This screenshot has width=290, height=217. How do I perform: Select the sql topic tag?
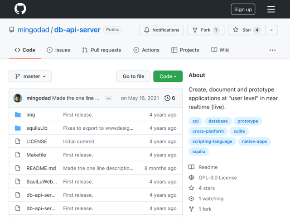(195, 121)
